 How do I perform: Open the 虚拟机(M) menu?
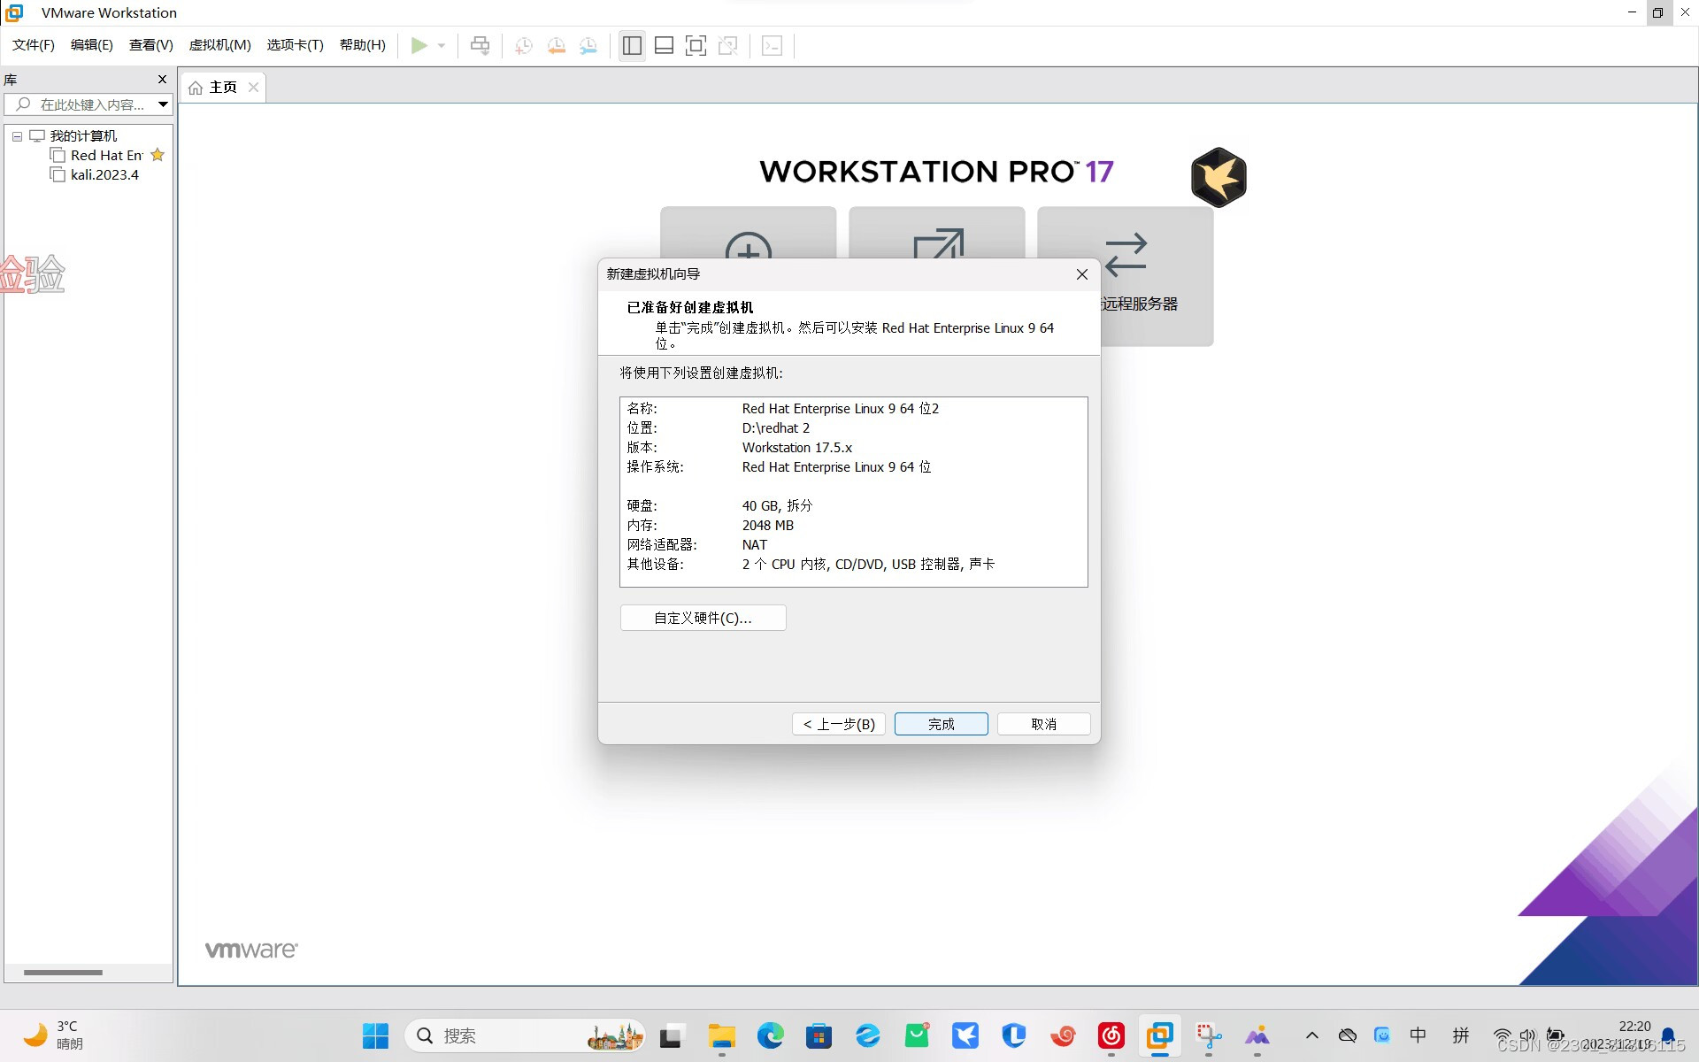pyautogui.click(x=219, y=45)
